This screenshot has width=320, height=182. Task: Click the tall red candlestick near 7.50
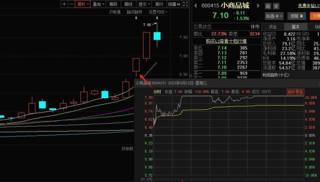[147, 45]
